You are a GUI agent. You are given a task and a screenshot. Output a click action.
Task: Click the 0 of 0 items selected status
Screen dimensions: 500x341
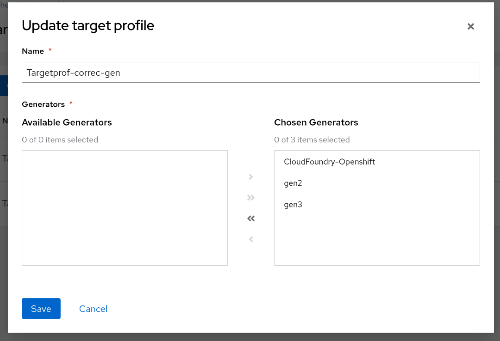[60, 140]
